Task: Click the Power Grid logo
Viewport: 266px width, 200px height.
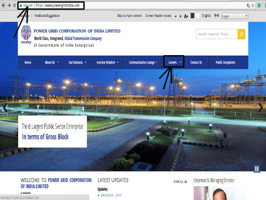Action: [x=26, y=34]
